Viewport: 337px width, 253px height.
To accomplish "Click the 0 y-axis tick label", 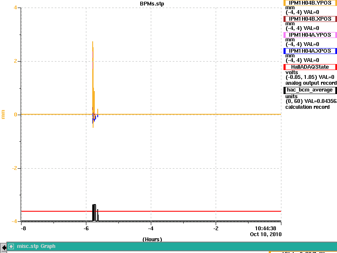I will point(16,115).
